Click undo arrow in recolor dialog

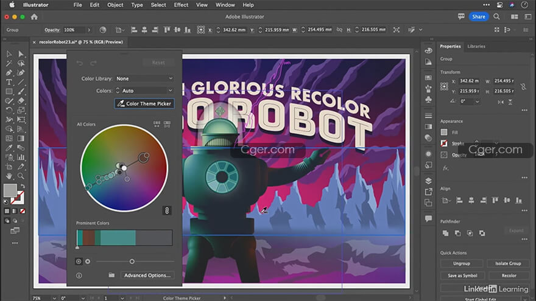80,63
